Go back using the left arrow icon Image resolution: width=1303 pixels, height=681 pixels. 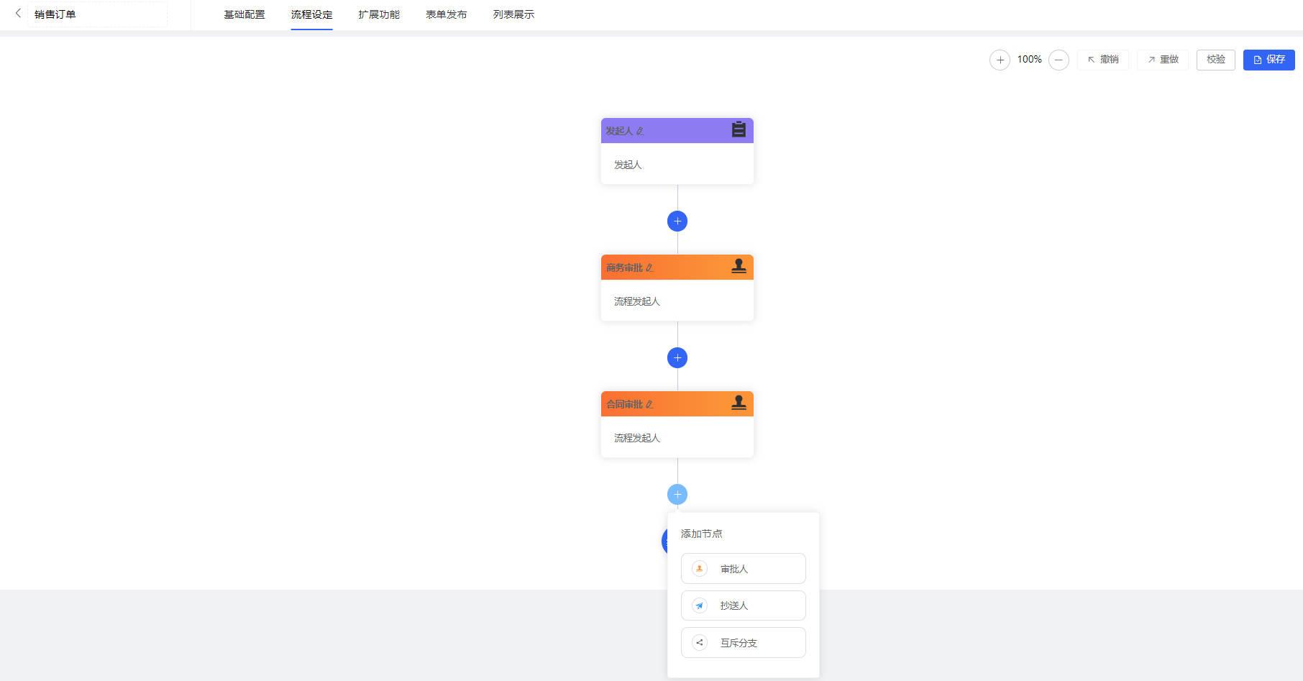point(18,14)
